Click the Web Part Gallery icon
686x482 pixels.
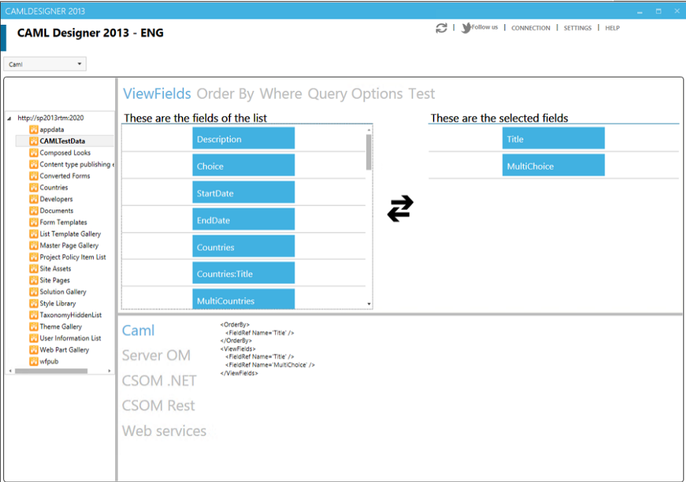click(x=33, y=350)
